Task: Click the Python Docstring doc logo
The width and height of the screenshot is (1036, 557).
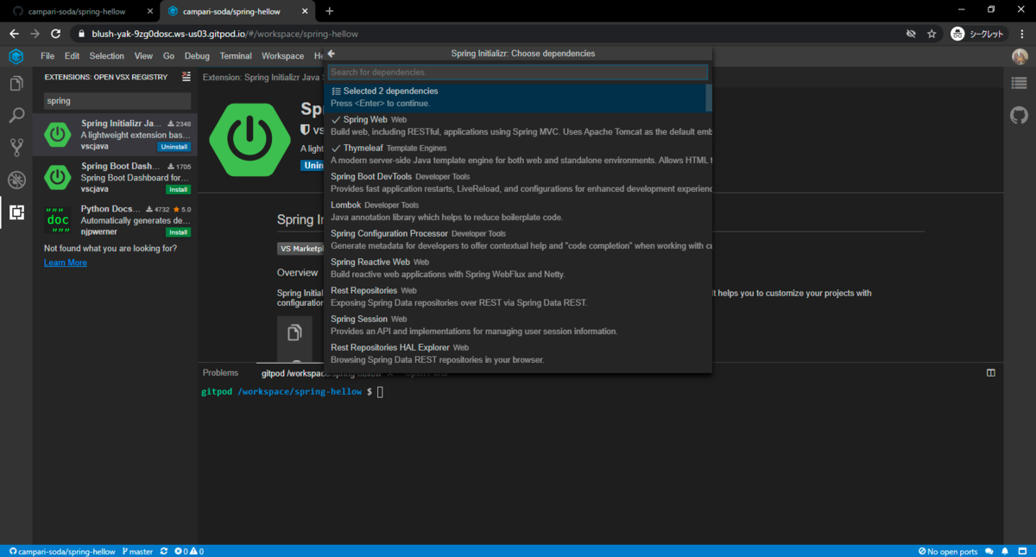Action: coord(58,220)
